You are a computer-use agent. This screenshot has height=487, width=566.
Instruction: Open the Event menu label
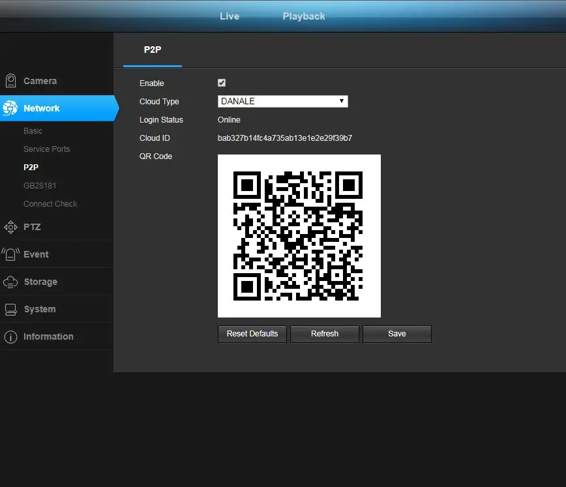36,254
